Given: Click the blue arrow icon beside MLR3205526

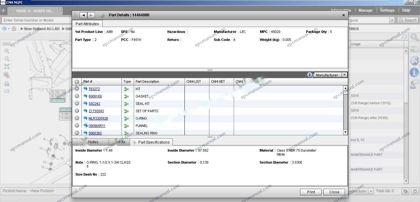Looking at the screenshot, I should click(85, 118).
